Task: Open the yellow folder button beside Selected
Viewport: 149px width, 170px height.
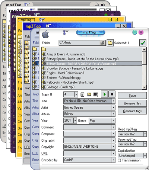Action: 110,43
